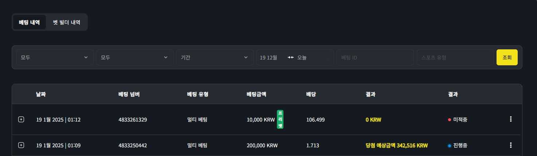Focus the 스포츠 유형 input field
Image resolution: width=537 pixels, height=156 pixels.
click(x=455, y=57)
